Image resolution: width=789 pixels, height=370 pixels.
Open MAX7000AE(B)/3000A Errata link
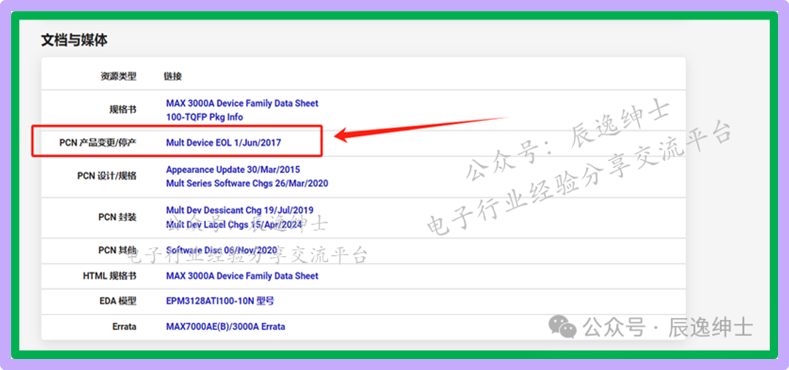point(226,327)
